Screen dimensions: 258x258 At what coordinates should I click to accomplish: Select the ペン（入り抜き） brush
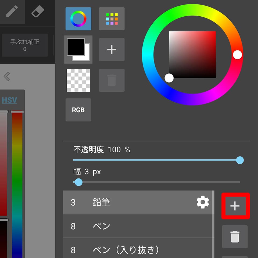pyautogui.click(x=137, y=248)
